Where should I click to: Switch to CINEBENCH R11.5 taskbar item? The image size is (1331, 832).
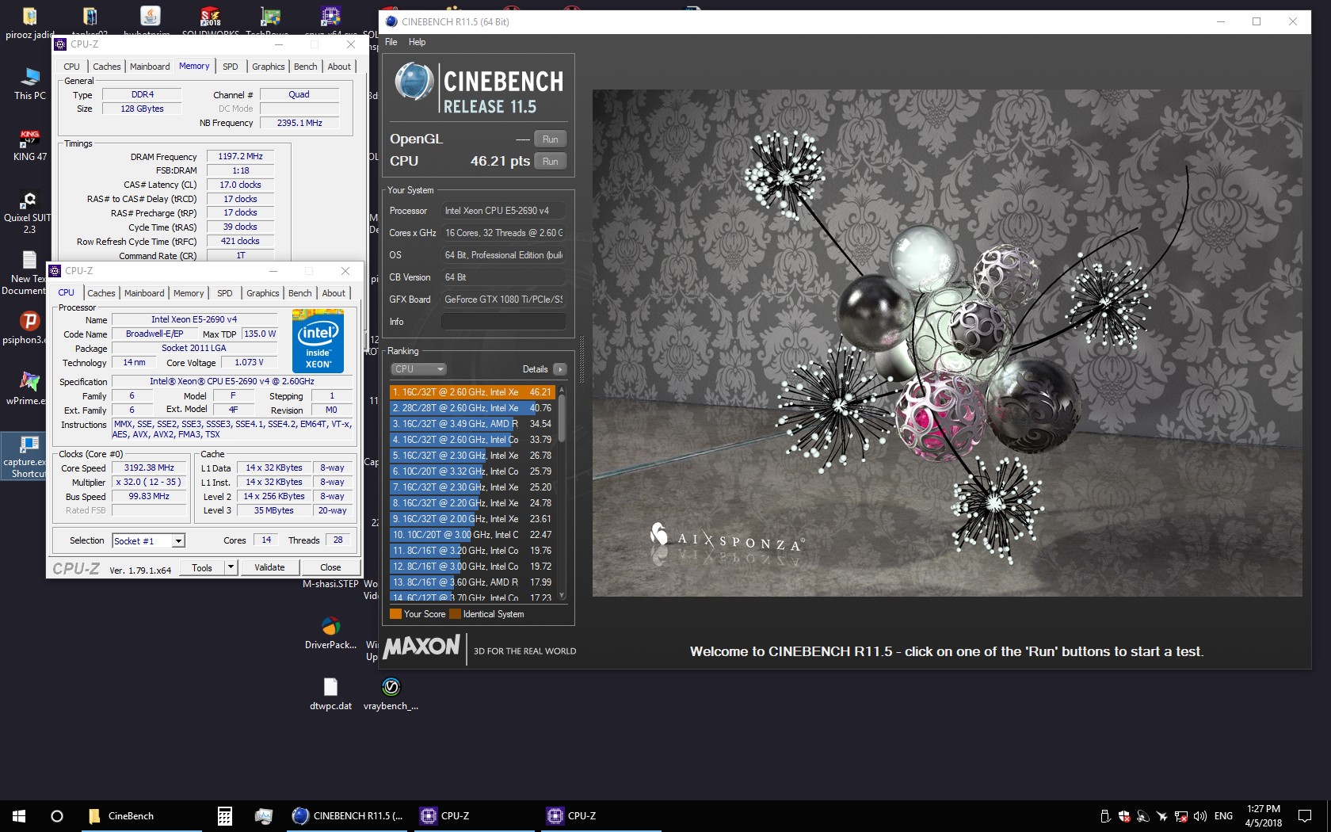click(347, 815)
